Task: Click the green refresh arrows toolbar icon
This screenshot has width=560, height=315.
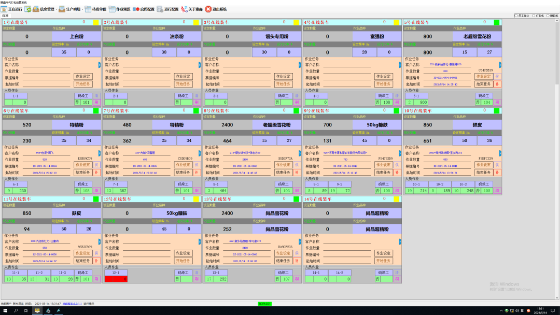Action: [28, 9]
